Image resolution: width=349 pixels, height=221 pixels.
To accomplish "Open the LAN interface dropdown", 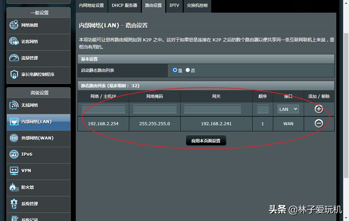I will [288, 109].
